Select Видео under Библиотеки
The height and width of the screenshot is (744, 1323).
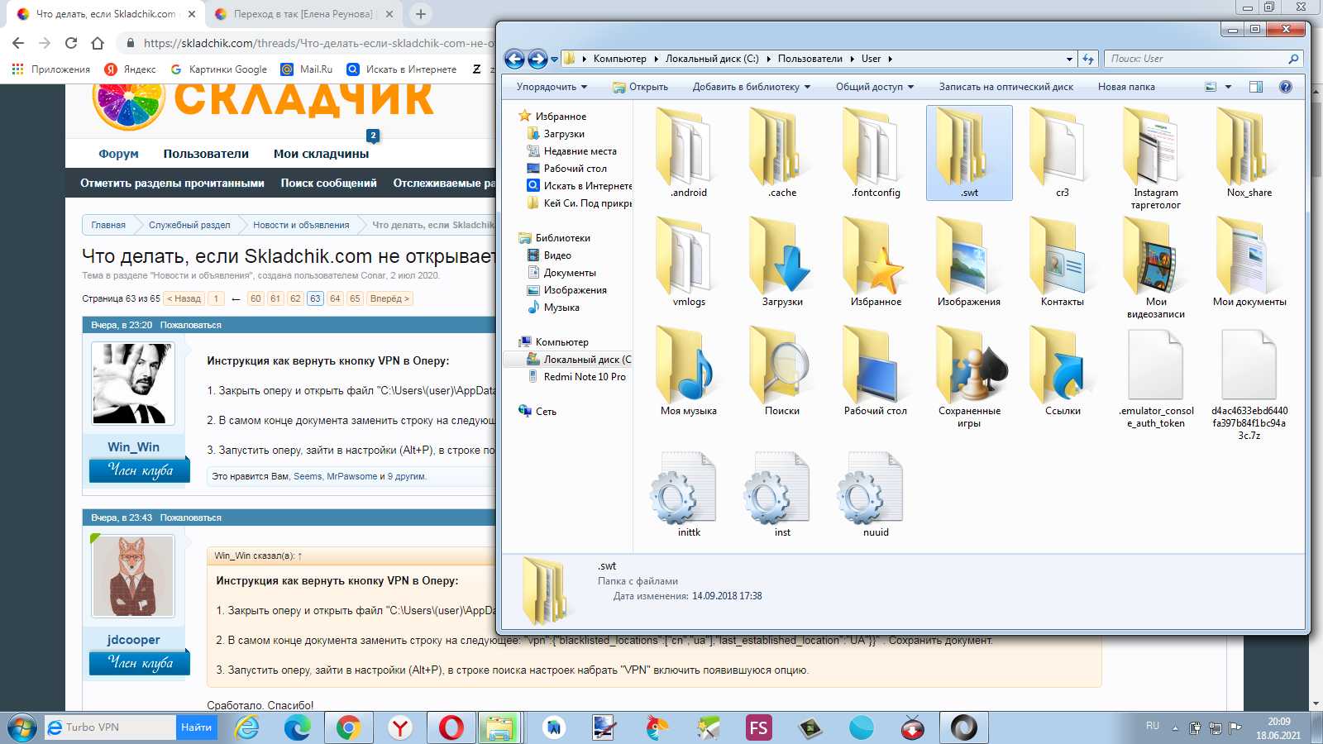557,255
